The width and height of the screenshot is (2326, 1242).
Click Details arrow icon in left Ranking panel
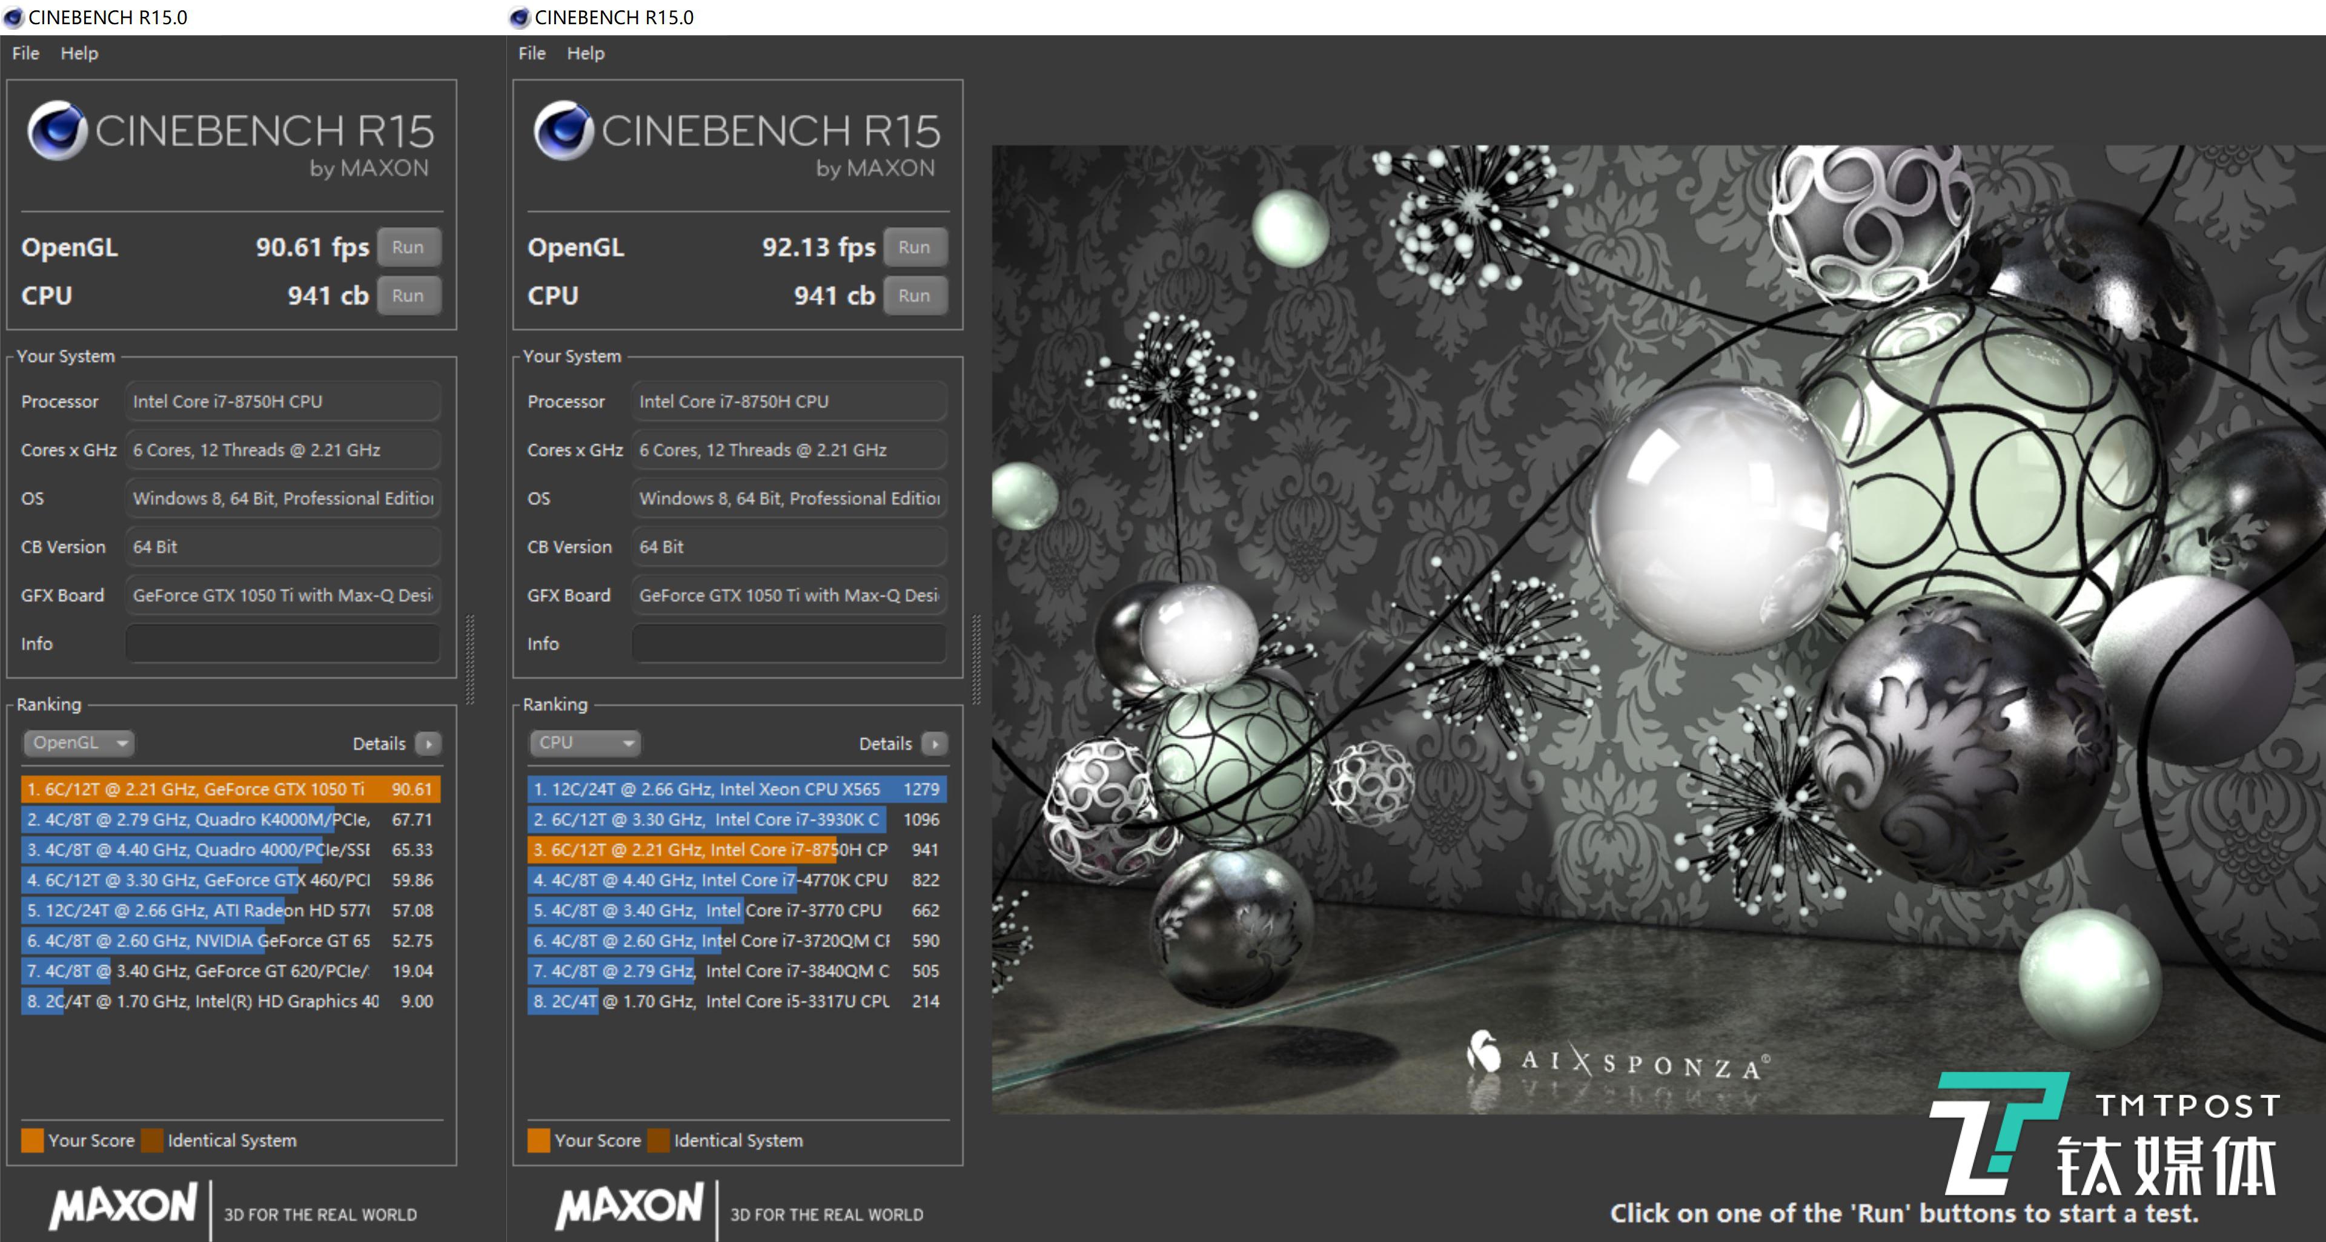pos(429,744)
